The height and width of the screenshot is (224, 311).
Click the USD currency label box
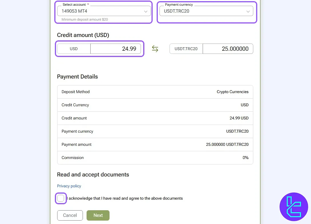tap(74, 49)
